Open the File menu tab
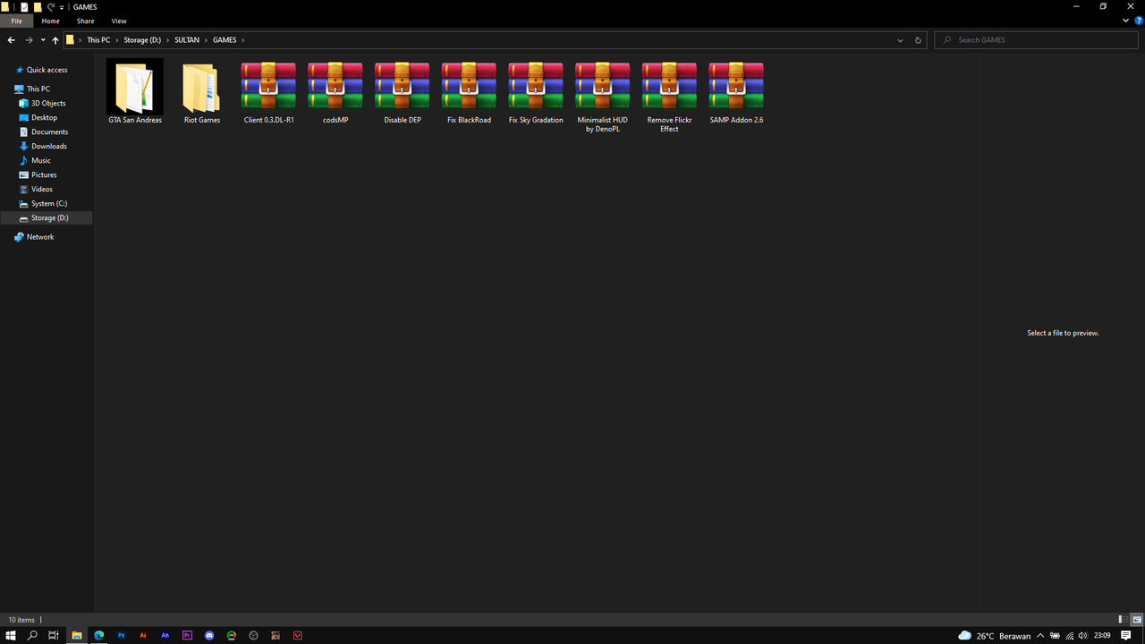This screenshot has width=1145, height=644. (16, 21)
